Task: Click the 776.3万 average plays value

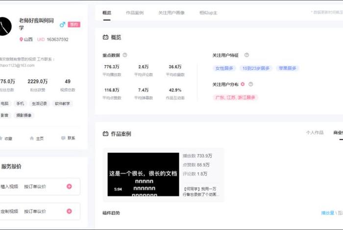Action: click(x=112, y=67)
